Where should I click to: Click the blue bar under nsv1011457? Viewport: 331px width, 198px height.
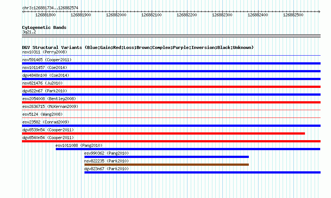tap(171, 71)
